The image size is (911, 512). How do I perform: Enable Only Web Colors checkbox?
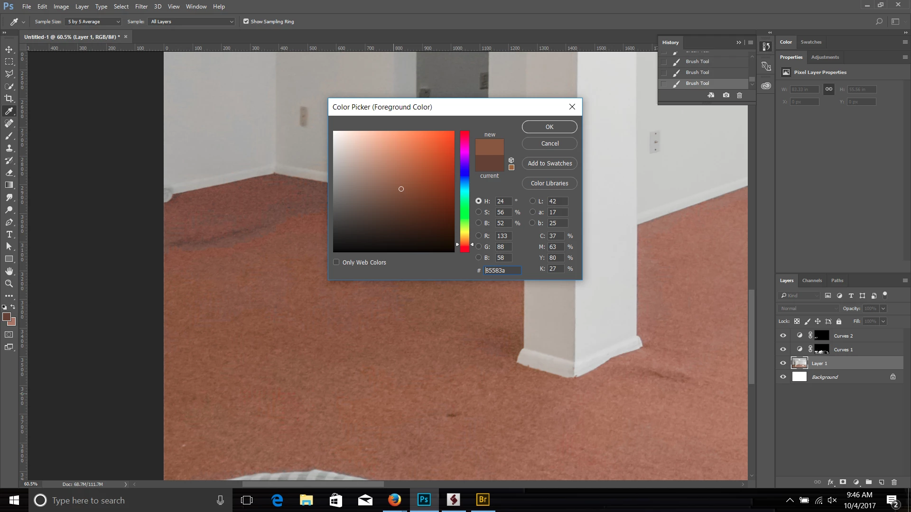pyautogui.click(x=336, y=262)
